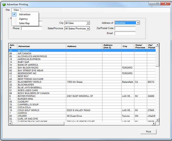Expand the City dropdown
The width and height of the screenshot is (172, 141).
pyautogui.click(x=88, y=23)
